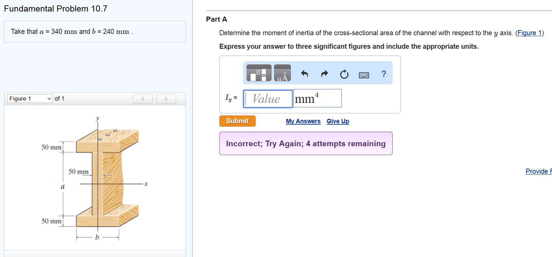The height and width of the screenshot is (257, 552).
Task: Click the Incorrect; Try Again message box
Action: coord(305,144)
